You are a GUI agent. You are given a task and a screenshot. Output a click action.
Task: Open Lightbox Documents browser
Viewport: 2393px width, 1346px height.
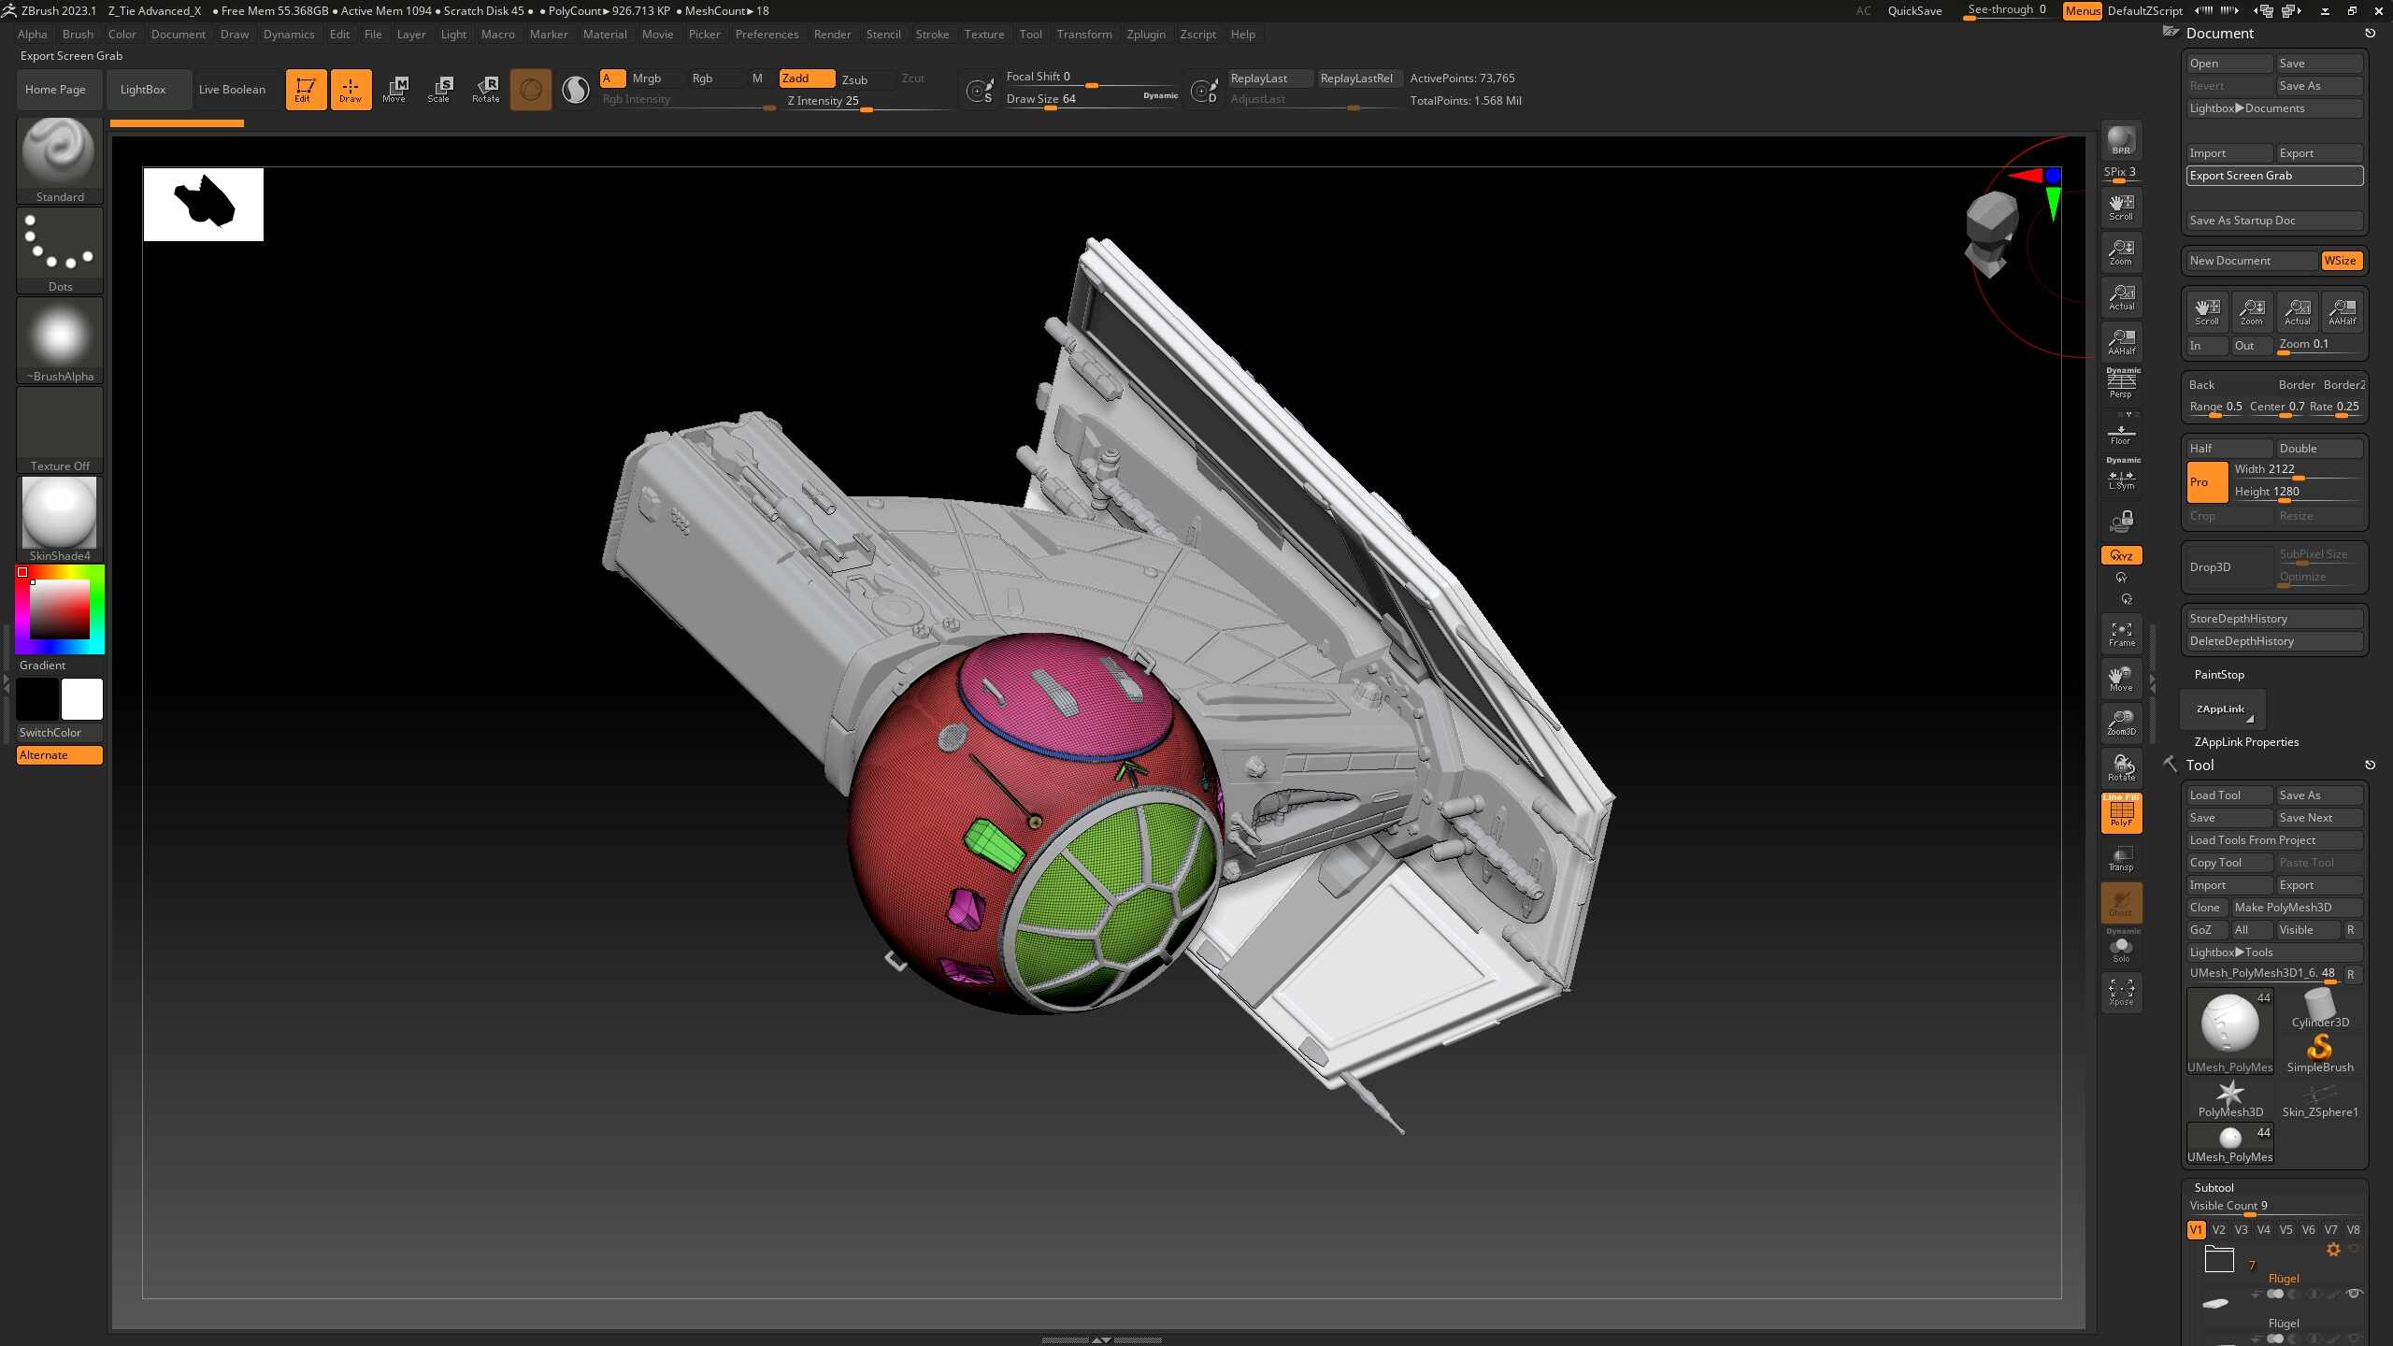click(2273, 108)
